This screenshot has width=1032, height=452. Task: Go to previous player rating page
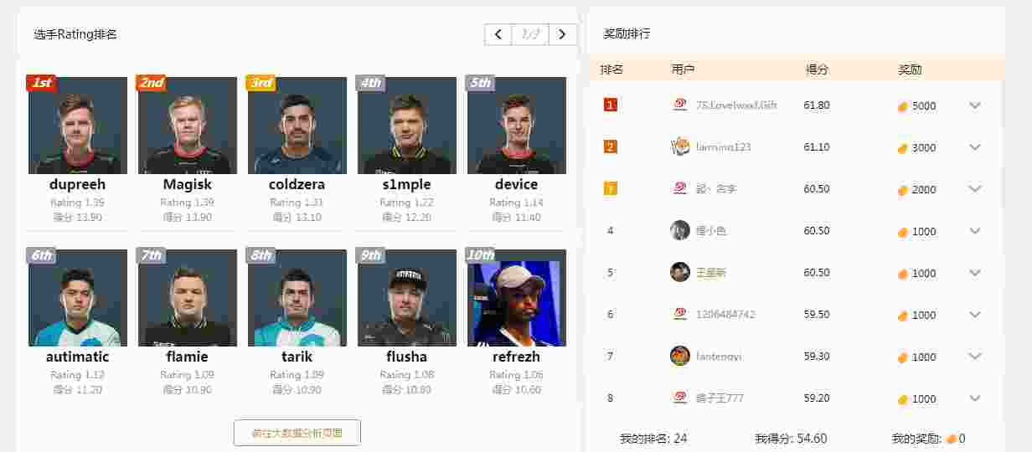tap(498, 34)
